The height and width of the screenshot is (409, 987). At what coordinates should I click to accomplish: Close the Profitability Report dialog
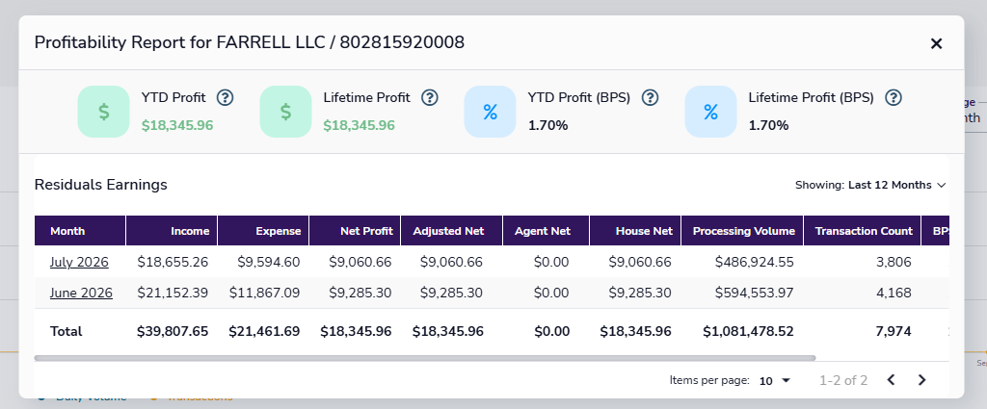tap(936, 43)
